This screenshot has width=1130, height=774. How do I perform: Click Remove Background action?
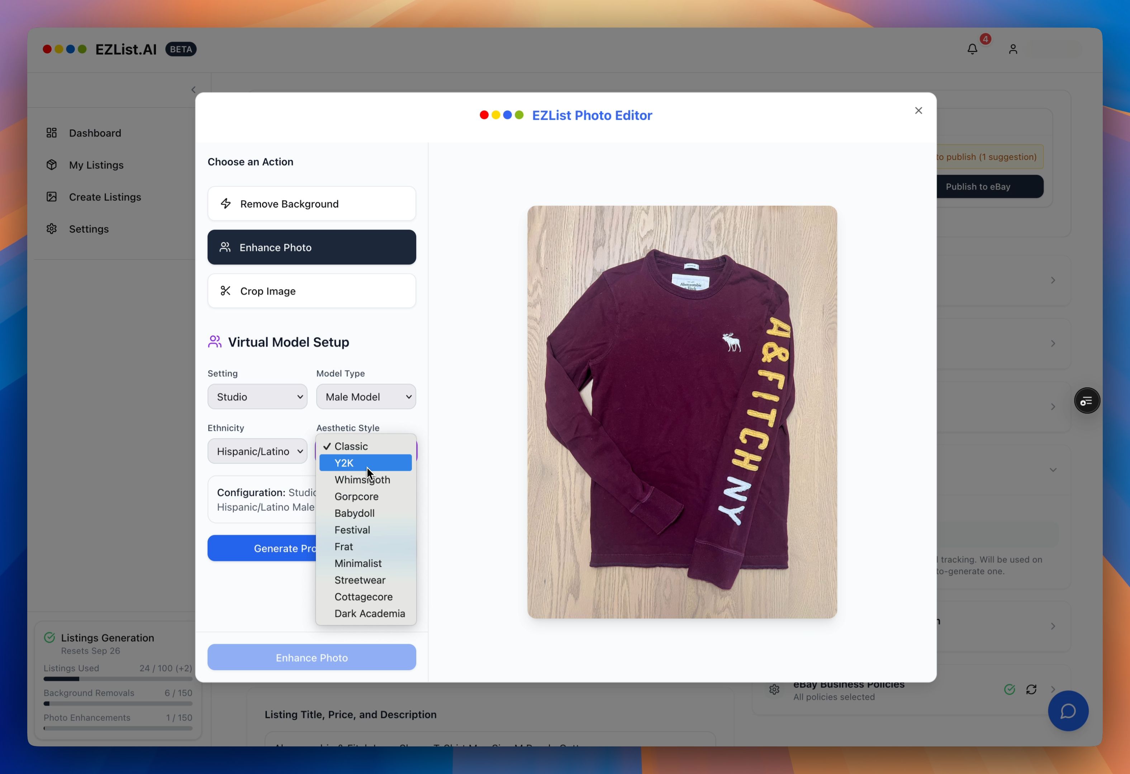click(x=311, y=204)
